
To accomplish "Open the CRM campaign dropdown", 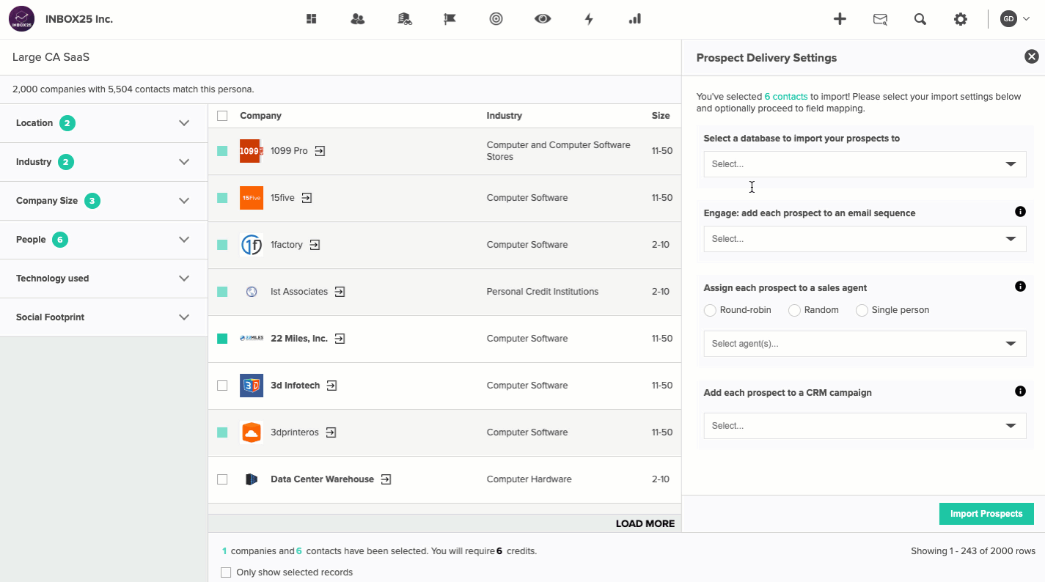I will (x=865, y=426).
